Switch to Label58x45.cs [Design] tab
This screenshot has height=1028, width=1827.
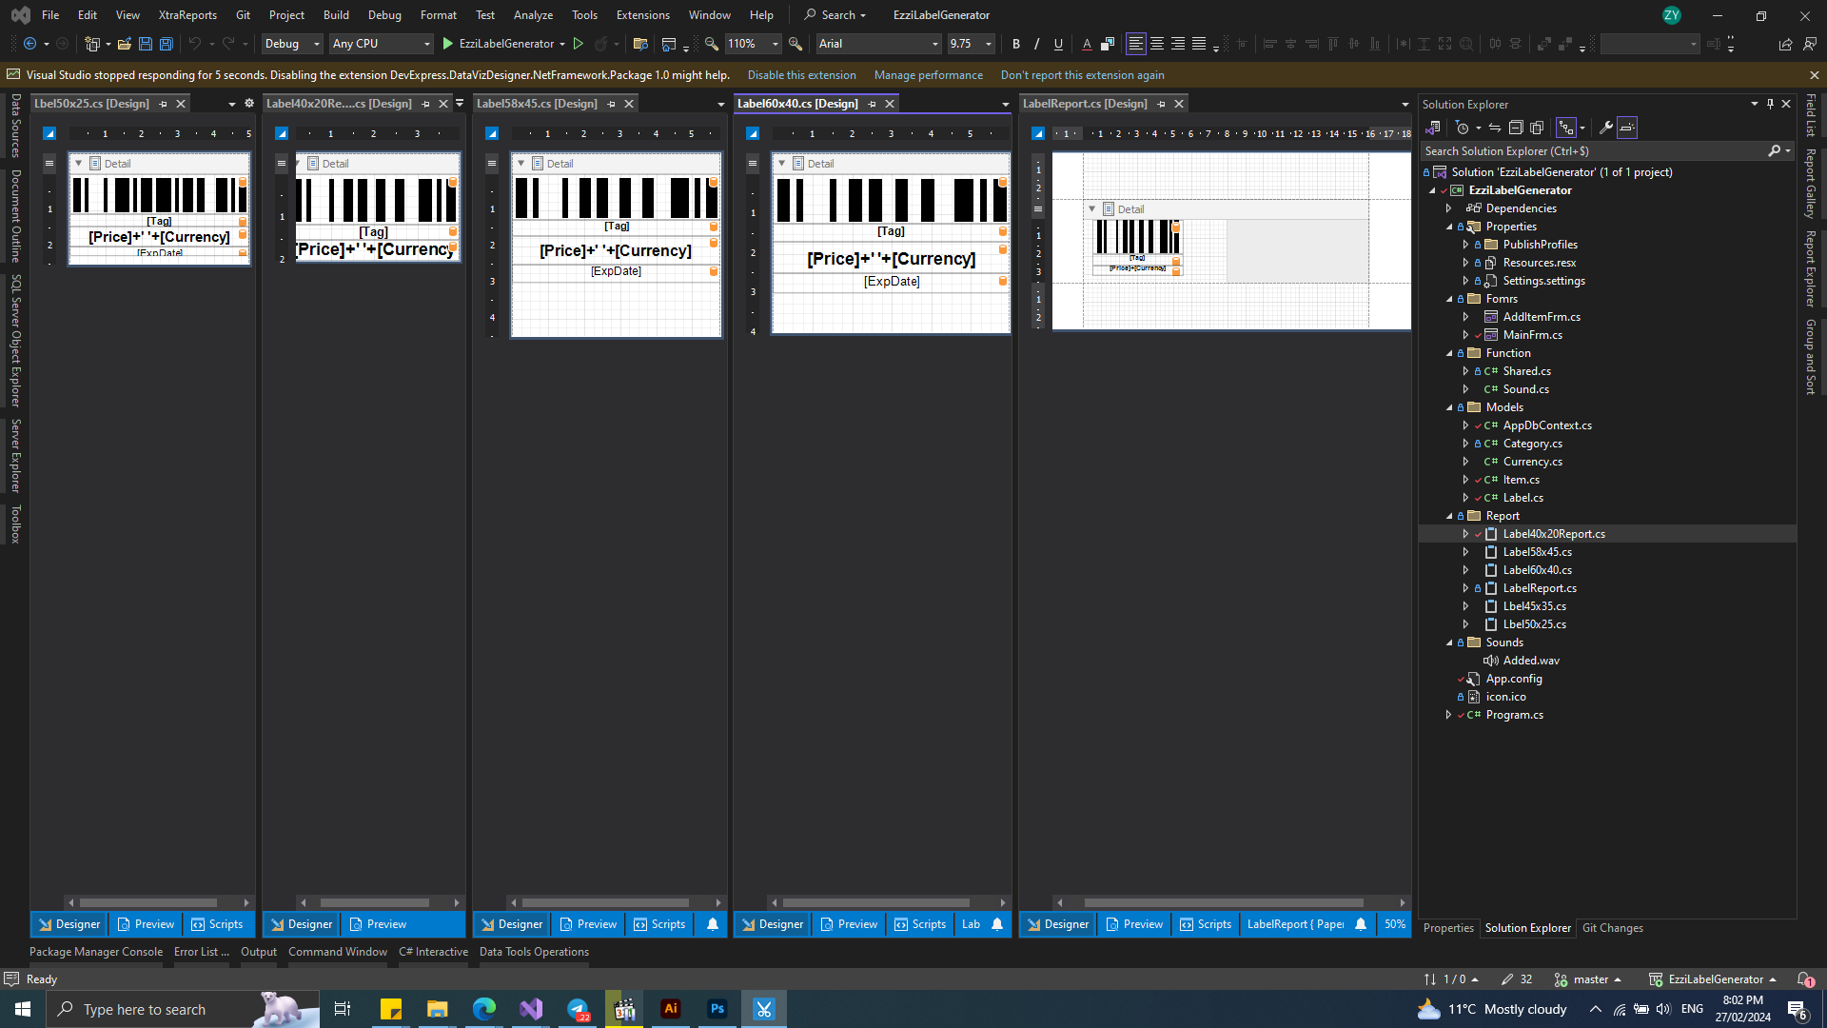(537, 104)
